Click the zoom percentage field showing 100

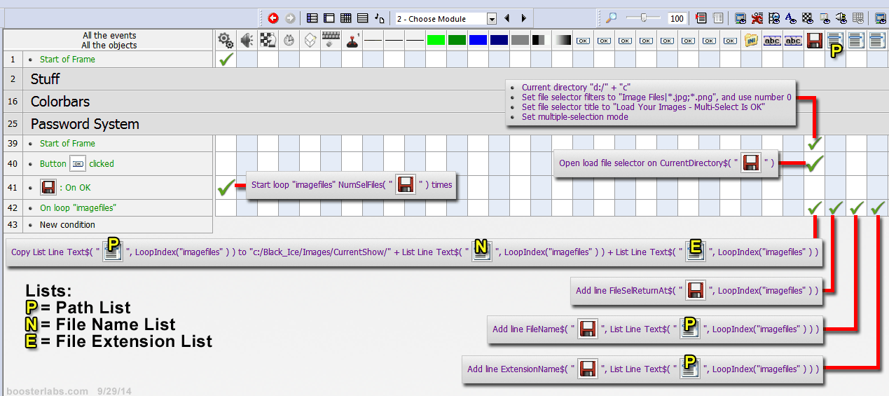pos(677,19)
